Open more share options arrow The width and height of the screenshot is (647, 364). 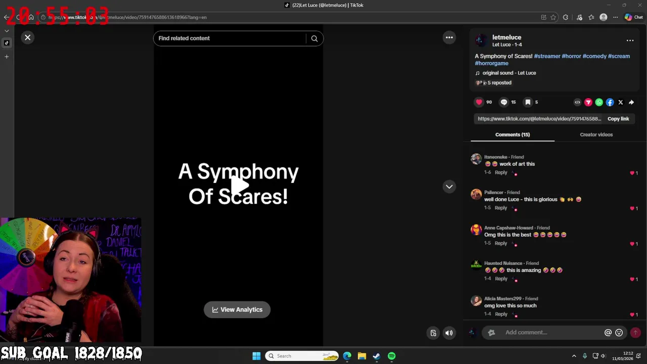pyautogui.click(x=631, y=102)
